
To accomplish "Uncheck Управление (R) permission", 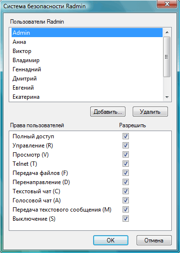I will click(x=125, y=146).
